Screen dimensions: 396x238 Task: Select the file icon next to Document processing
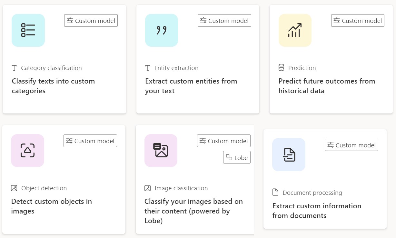point(275,192)
